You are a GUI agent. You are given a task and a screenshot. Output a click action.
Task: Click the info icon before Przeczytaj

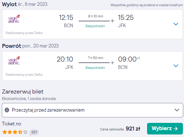[x=7, y=110]
